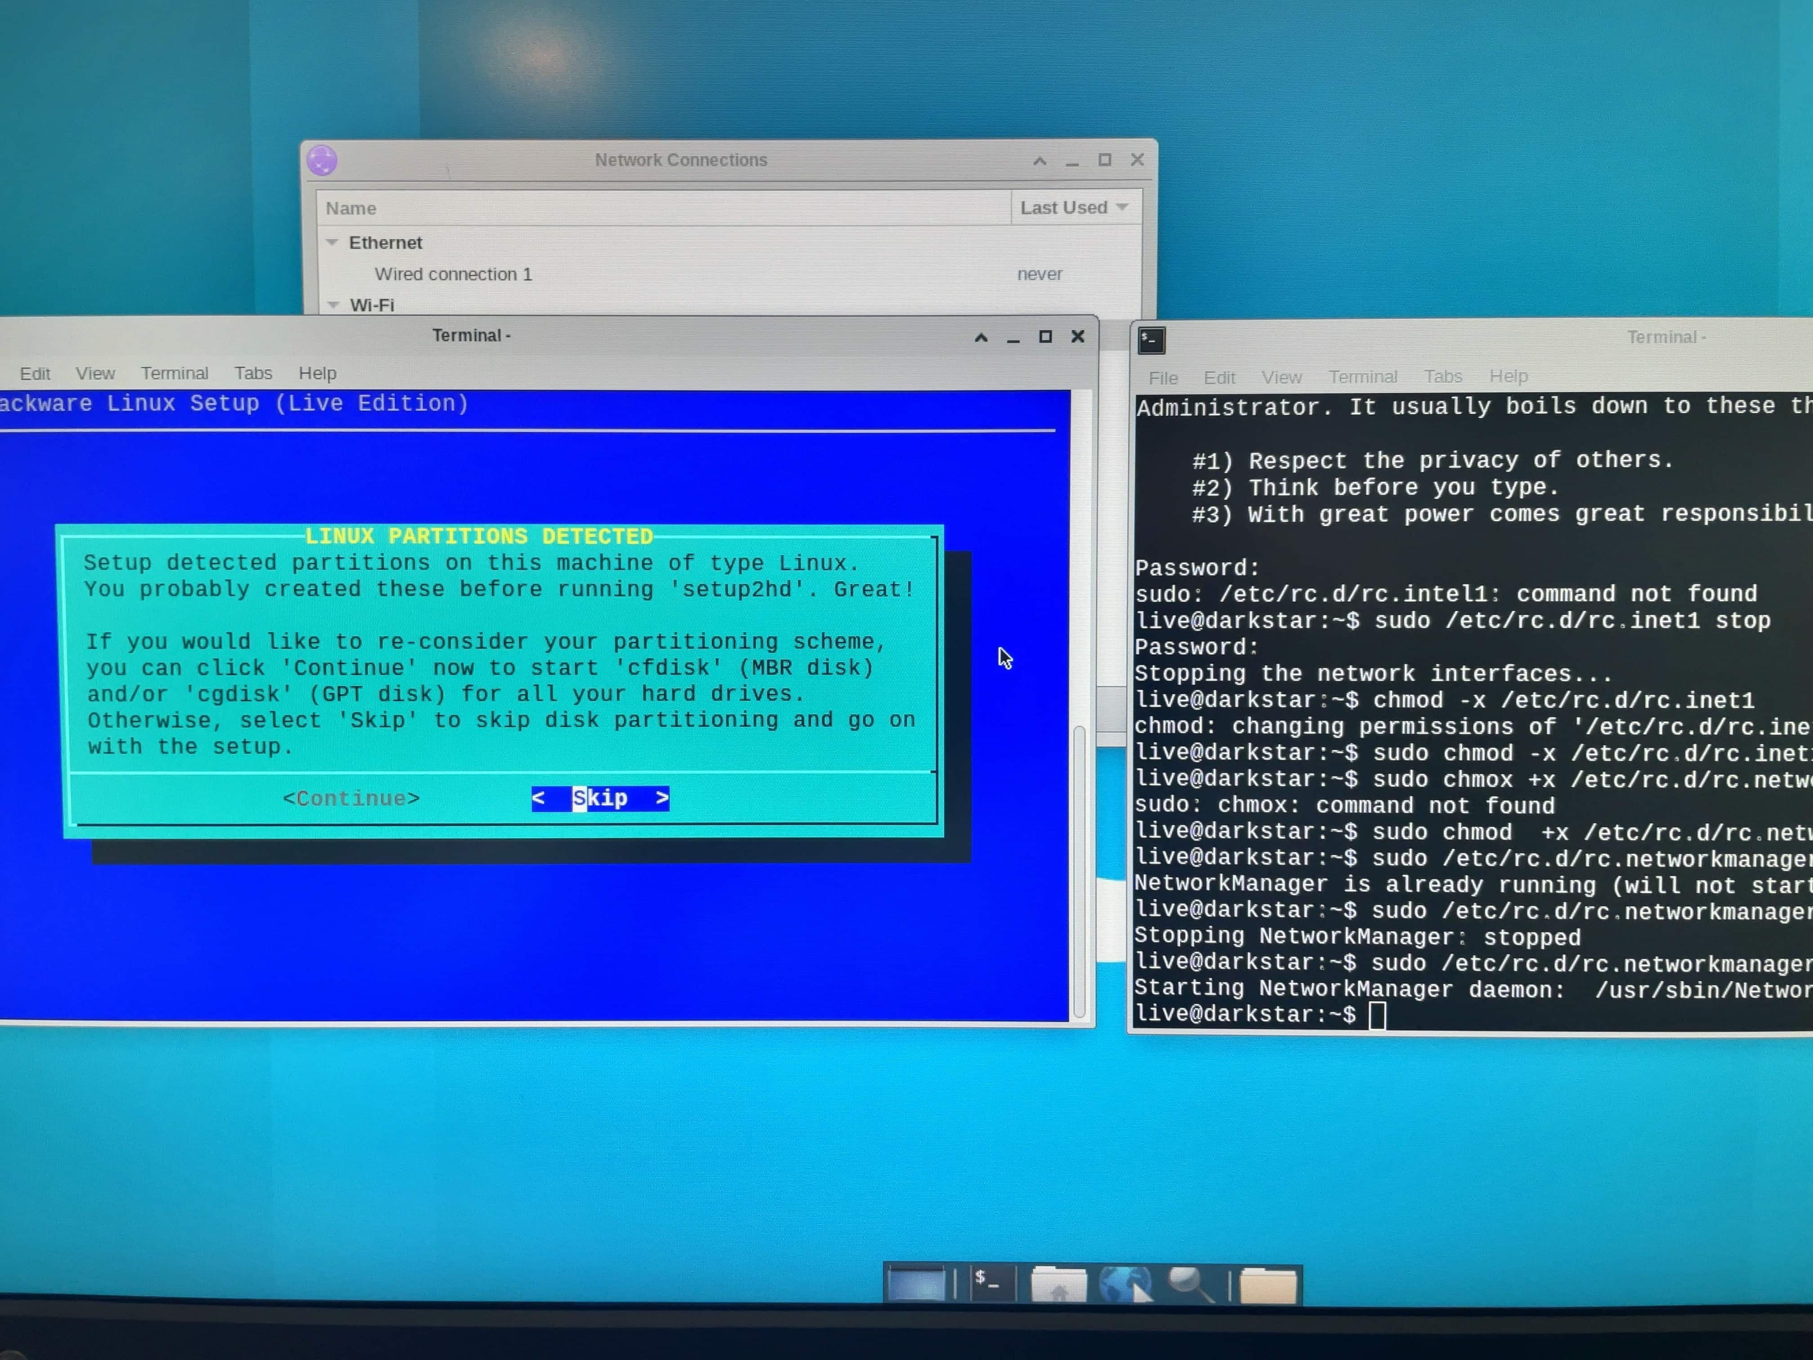Open the application finder magnifier icon

click(1191, 1284)
